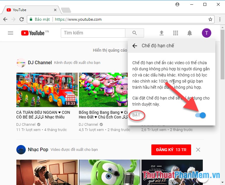
Task: Open the DJ Channel title link
Action: click(x=40, y=63)
